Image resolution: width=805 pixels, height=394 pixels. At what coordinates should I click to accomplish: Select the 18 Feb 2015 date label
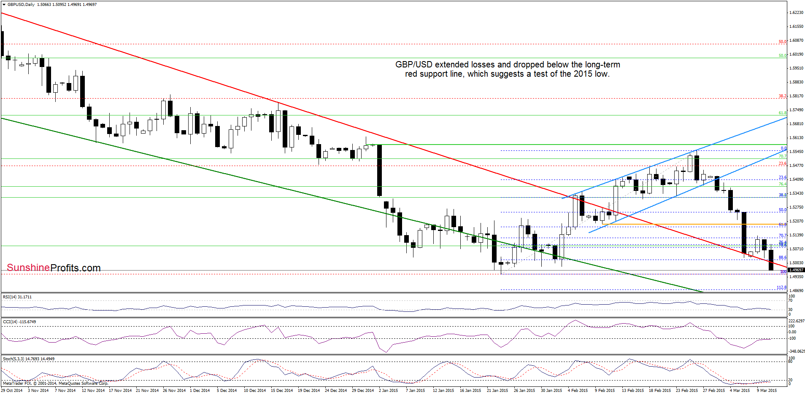tap(660, 391)
